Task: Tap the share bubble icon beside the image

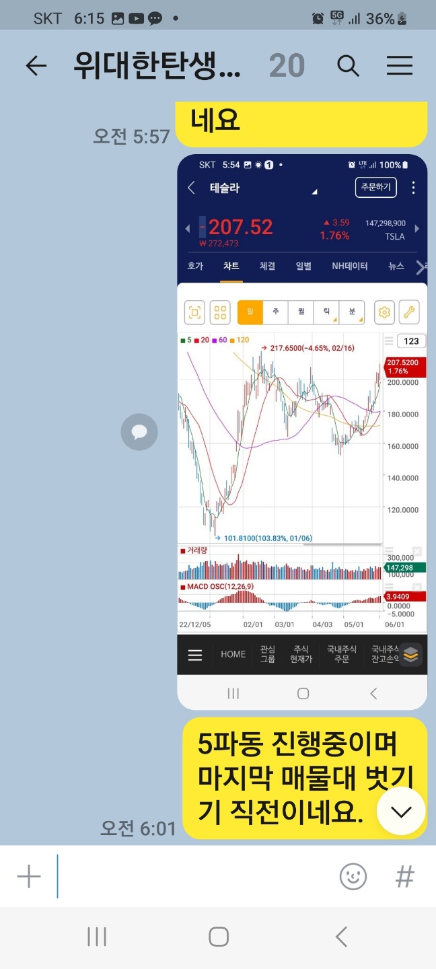Action: (139, 432)
